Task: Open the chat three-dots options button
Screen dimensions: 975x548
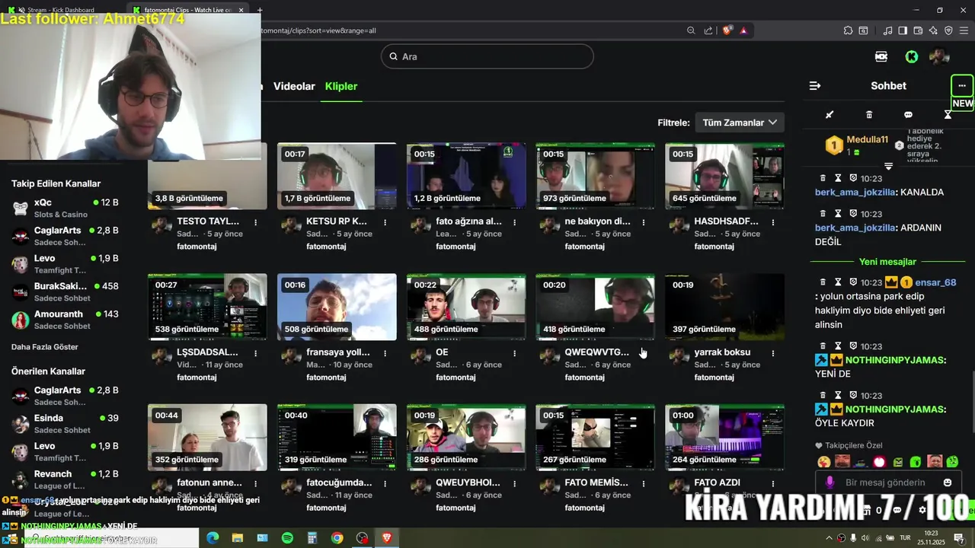Action: point(961,85)
